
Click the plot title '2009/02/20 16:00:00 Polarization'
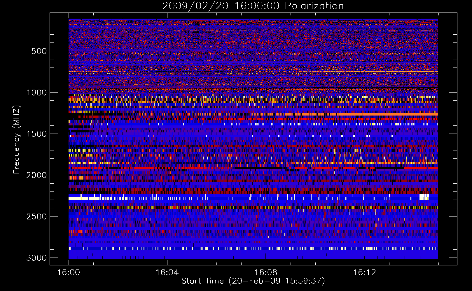(253, 6)
